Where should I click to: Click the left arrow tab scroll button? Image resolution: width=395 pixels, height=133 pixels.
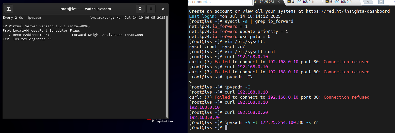(x=381, y=2)
